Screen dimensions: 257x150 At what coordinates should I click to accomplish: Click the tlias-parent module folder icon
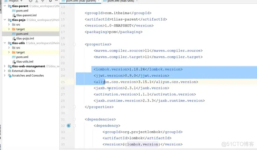point(10,6)
